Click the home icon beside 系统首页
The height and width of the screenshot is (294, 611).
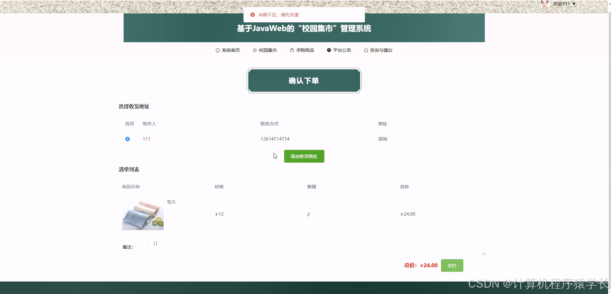pos(218,50)
